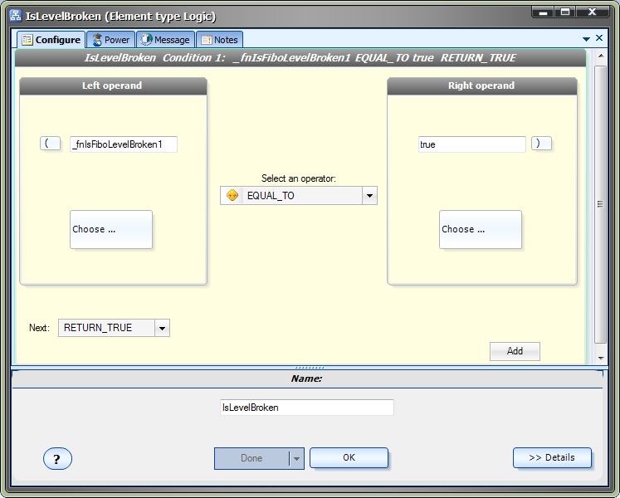The width and height of the screenshot is (620, 498).
Task: Click the Done button
Action: tap(251, 458)
